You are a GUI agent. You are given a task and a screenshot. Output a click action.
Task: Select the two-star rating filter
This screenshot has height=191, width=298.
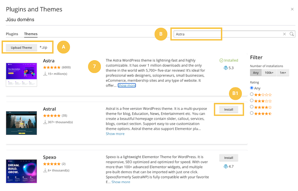[x=252, y=94]
